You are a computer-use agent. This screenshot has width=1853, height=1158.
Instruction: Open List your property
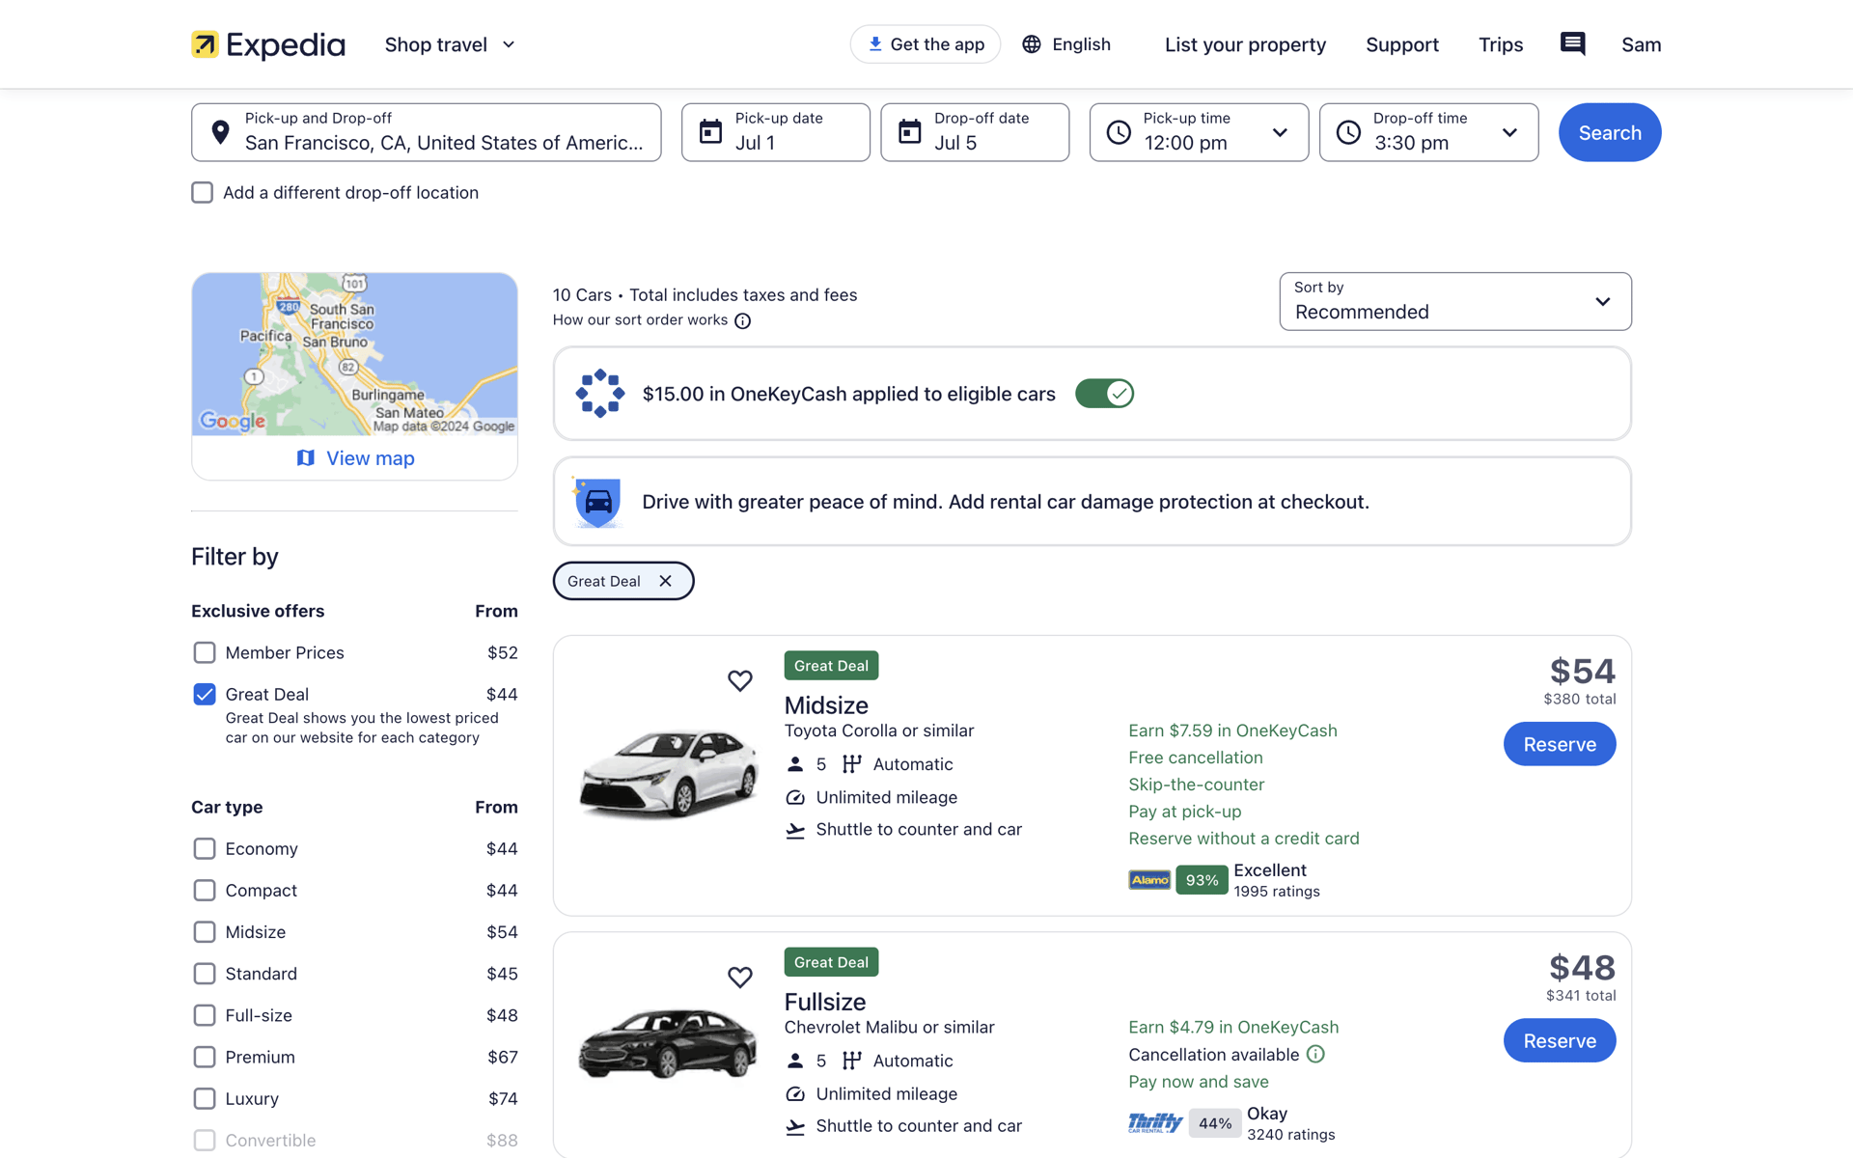(1245, 44)
